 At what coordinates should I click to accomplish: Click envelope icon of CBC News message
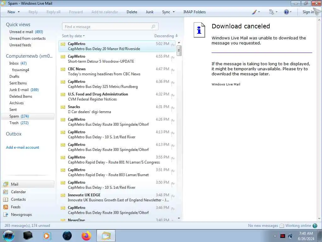63,69
